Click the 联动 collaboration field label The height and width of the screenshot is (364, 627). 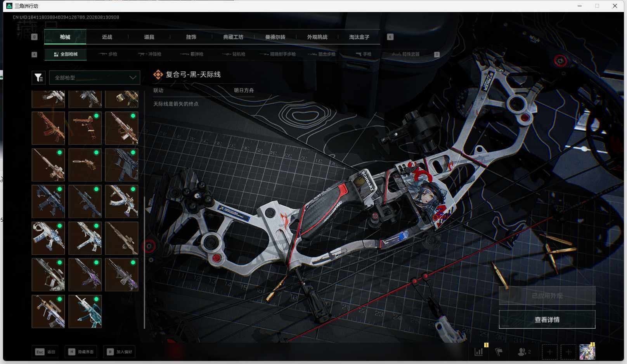(x=158, y=90)
